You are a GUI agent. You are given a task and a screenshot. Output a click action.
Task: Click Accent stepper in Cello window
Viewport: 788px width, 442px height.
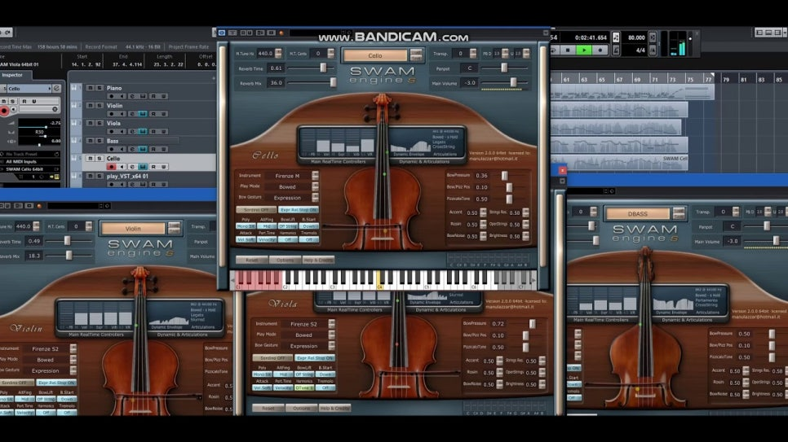click(484, 212)
